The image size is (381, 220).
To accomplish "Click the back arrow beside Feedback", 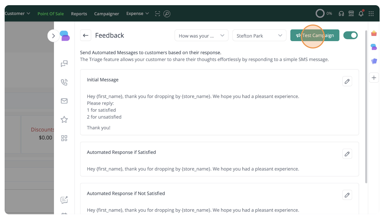I will [x=86, y=35].
